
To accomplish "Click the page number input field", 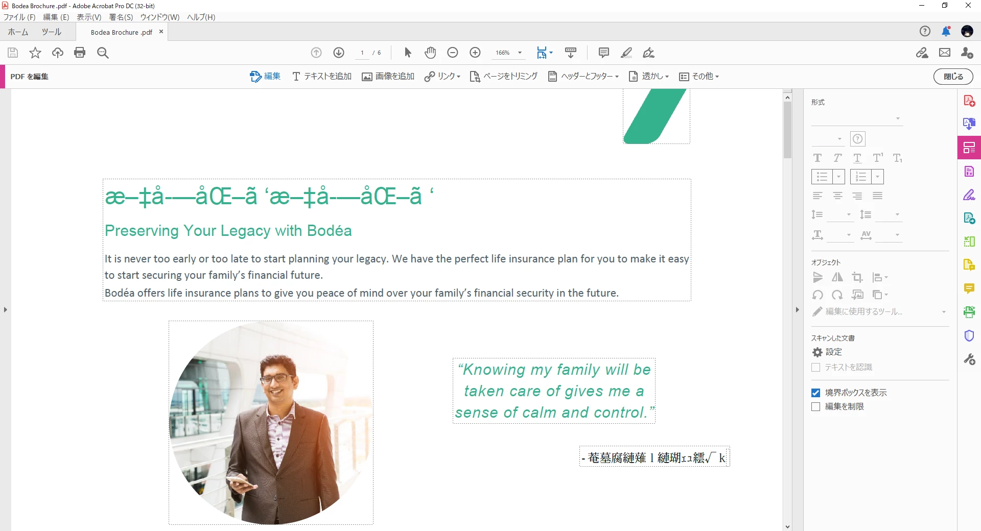I will pos(362,53).
